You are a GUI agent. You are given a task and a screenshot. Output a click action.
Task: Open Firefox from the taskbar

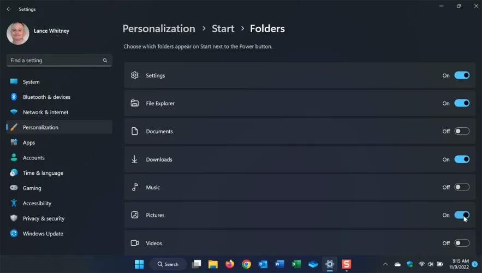point(229,264)
